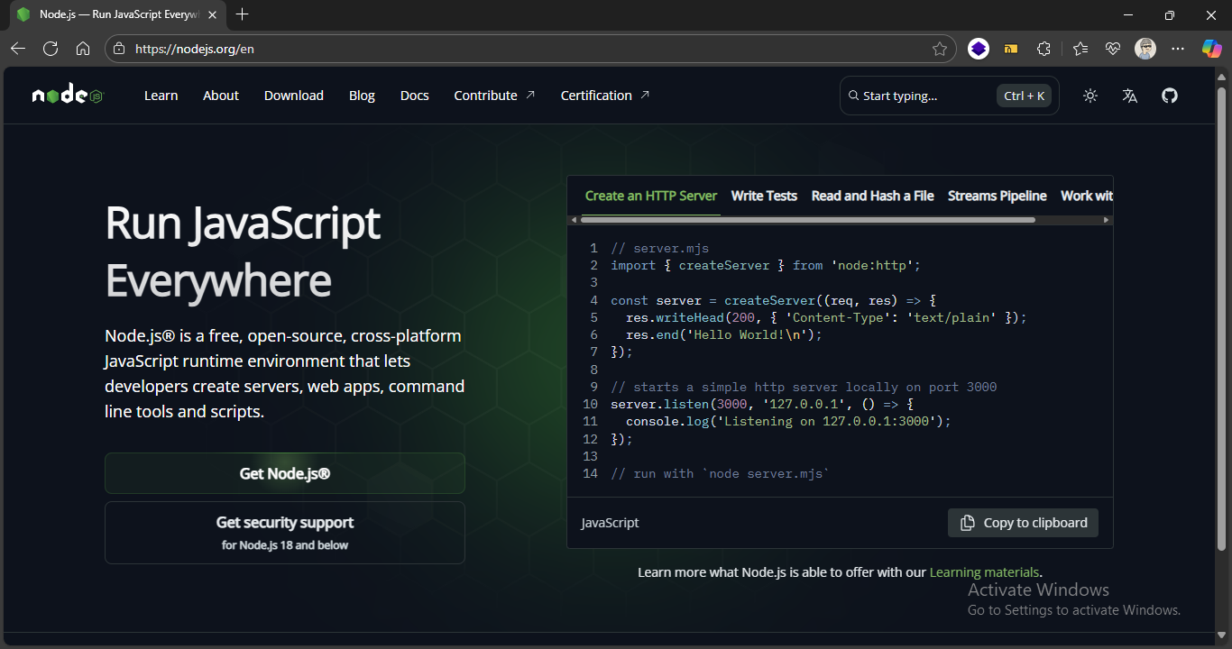Click the Node.js logo
This screenshot has width=1232, height=649.
tap(67, 95)
